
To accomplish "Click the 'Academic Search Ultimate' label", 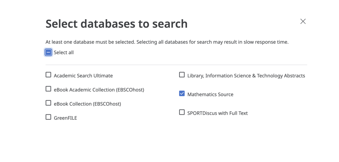I will tap(83, 76).
